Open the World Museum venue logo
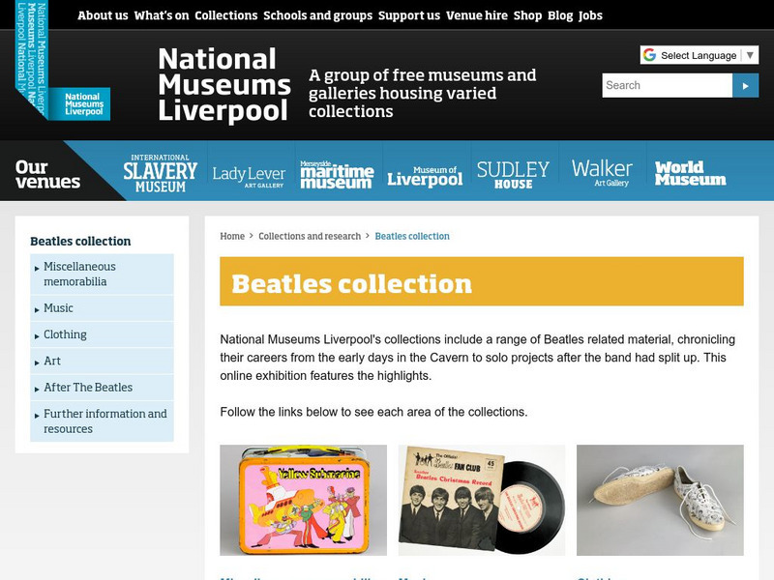The height and width of the screenshot is (580, 774). pyautogui.click(x=690, y=173)
